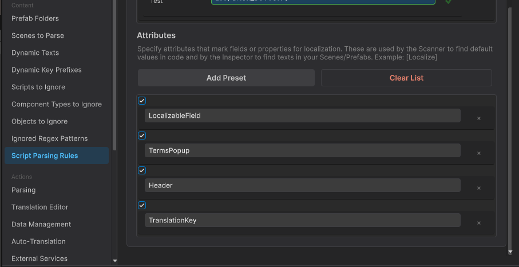The width and height of the screenshot is (519, 267).
Task: Remove the LocalizableField attribute row
Action: tap(478, 118)
